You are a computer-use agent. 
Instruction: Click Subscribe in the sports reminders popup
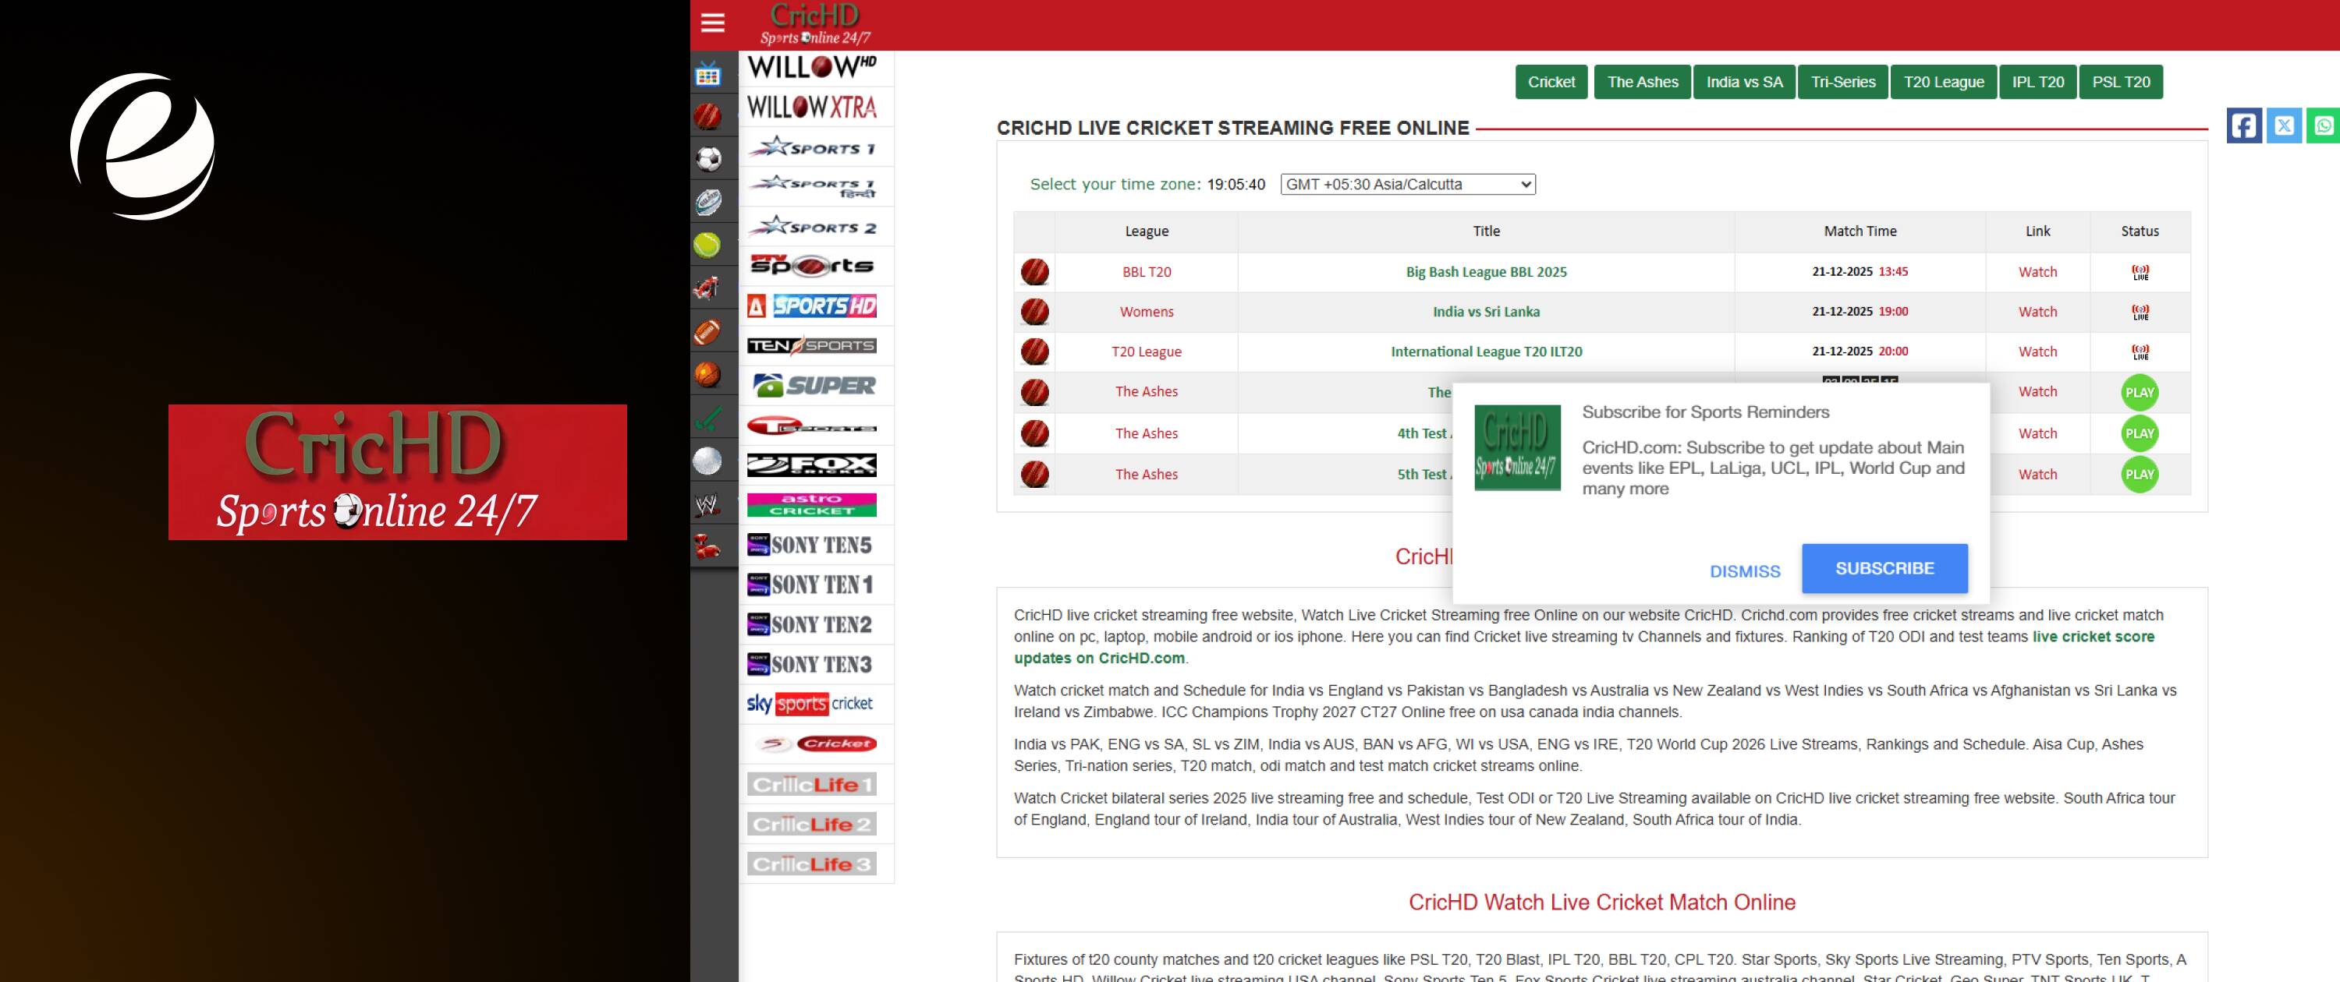click(x=1885, y=568)
